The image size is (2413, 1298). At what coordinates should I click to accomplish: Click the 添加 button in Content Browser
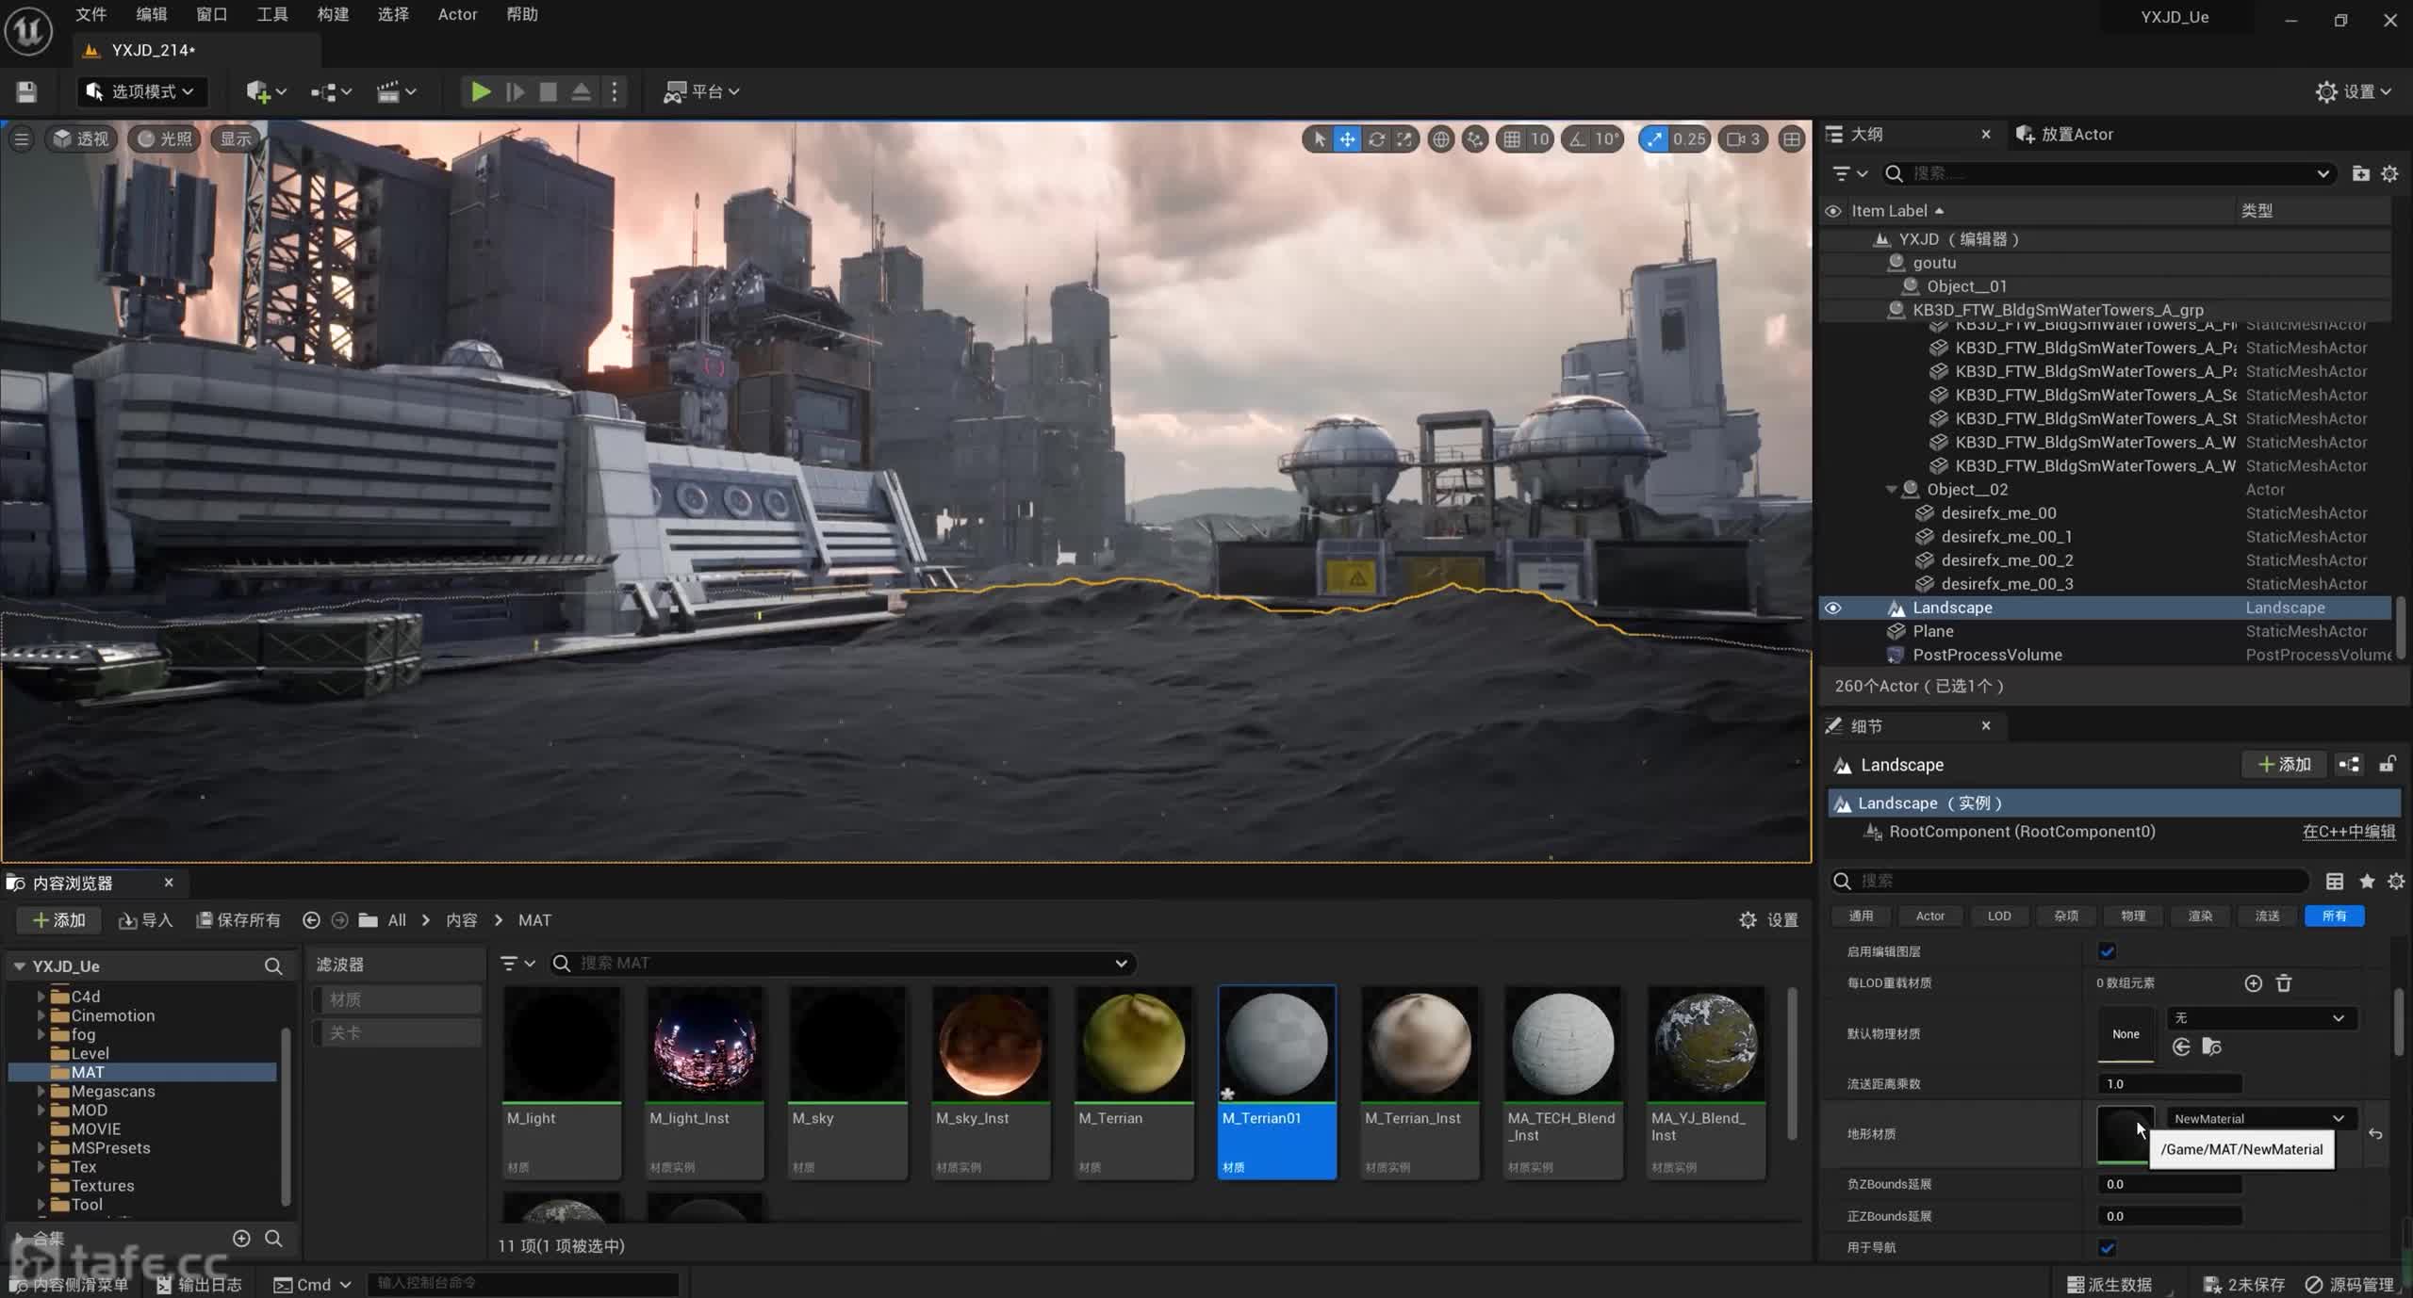[59, 920]
